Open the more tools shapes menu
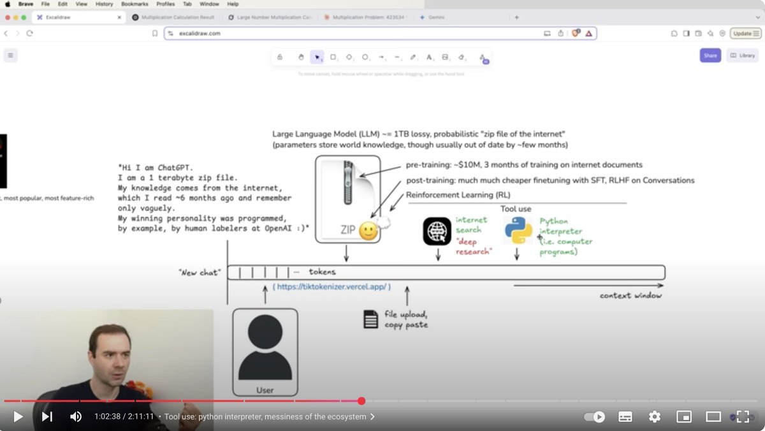Viewport: 765px width, 431px height. (x=483, y=57)
